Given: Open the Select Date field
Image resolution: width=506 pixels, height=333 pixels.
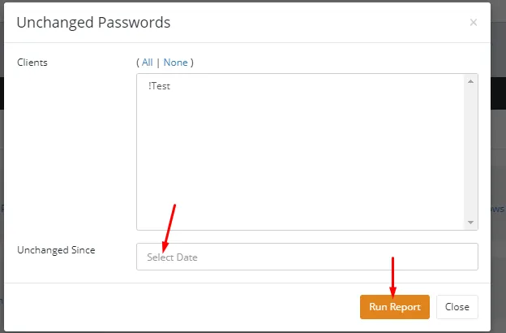Looking at the screenshot, I should (307, 257).
